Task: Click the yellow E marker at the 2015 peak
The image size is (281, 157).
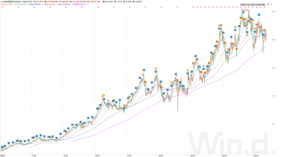Action: [104, 95]
